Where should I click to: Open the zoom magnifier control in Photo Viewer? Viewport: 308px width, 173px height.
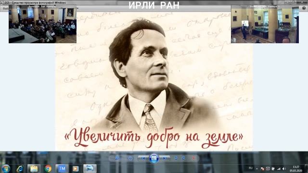(117, 158)
